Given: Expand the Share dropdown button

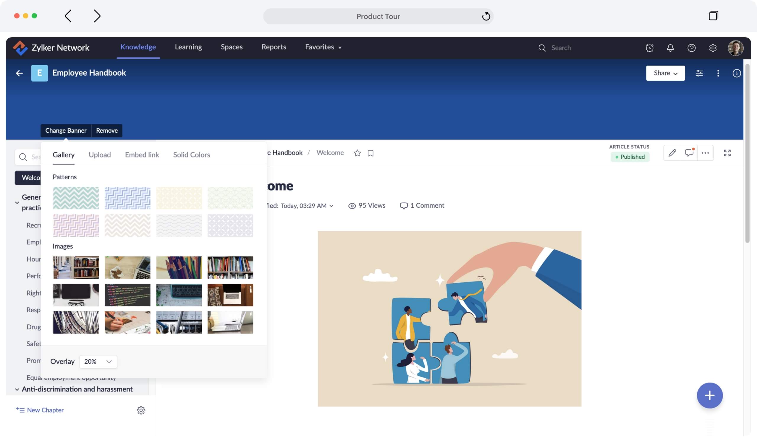Looking at the screenshot, I should (665, 73).
